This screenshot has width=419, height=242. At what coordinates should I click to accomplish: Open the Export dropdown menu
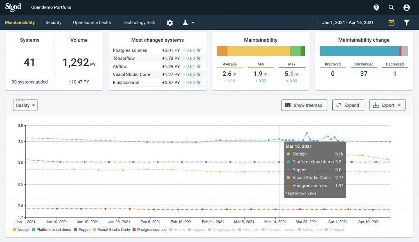pyautogui.click(x=387, y=105)
